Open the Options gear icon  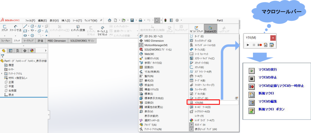click(x=177, y=20)
